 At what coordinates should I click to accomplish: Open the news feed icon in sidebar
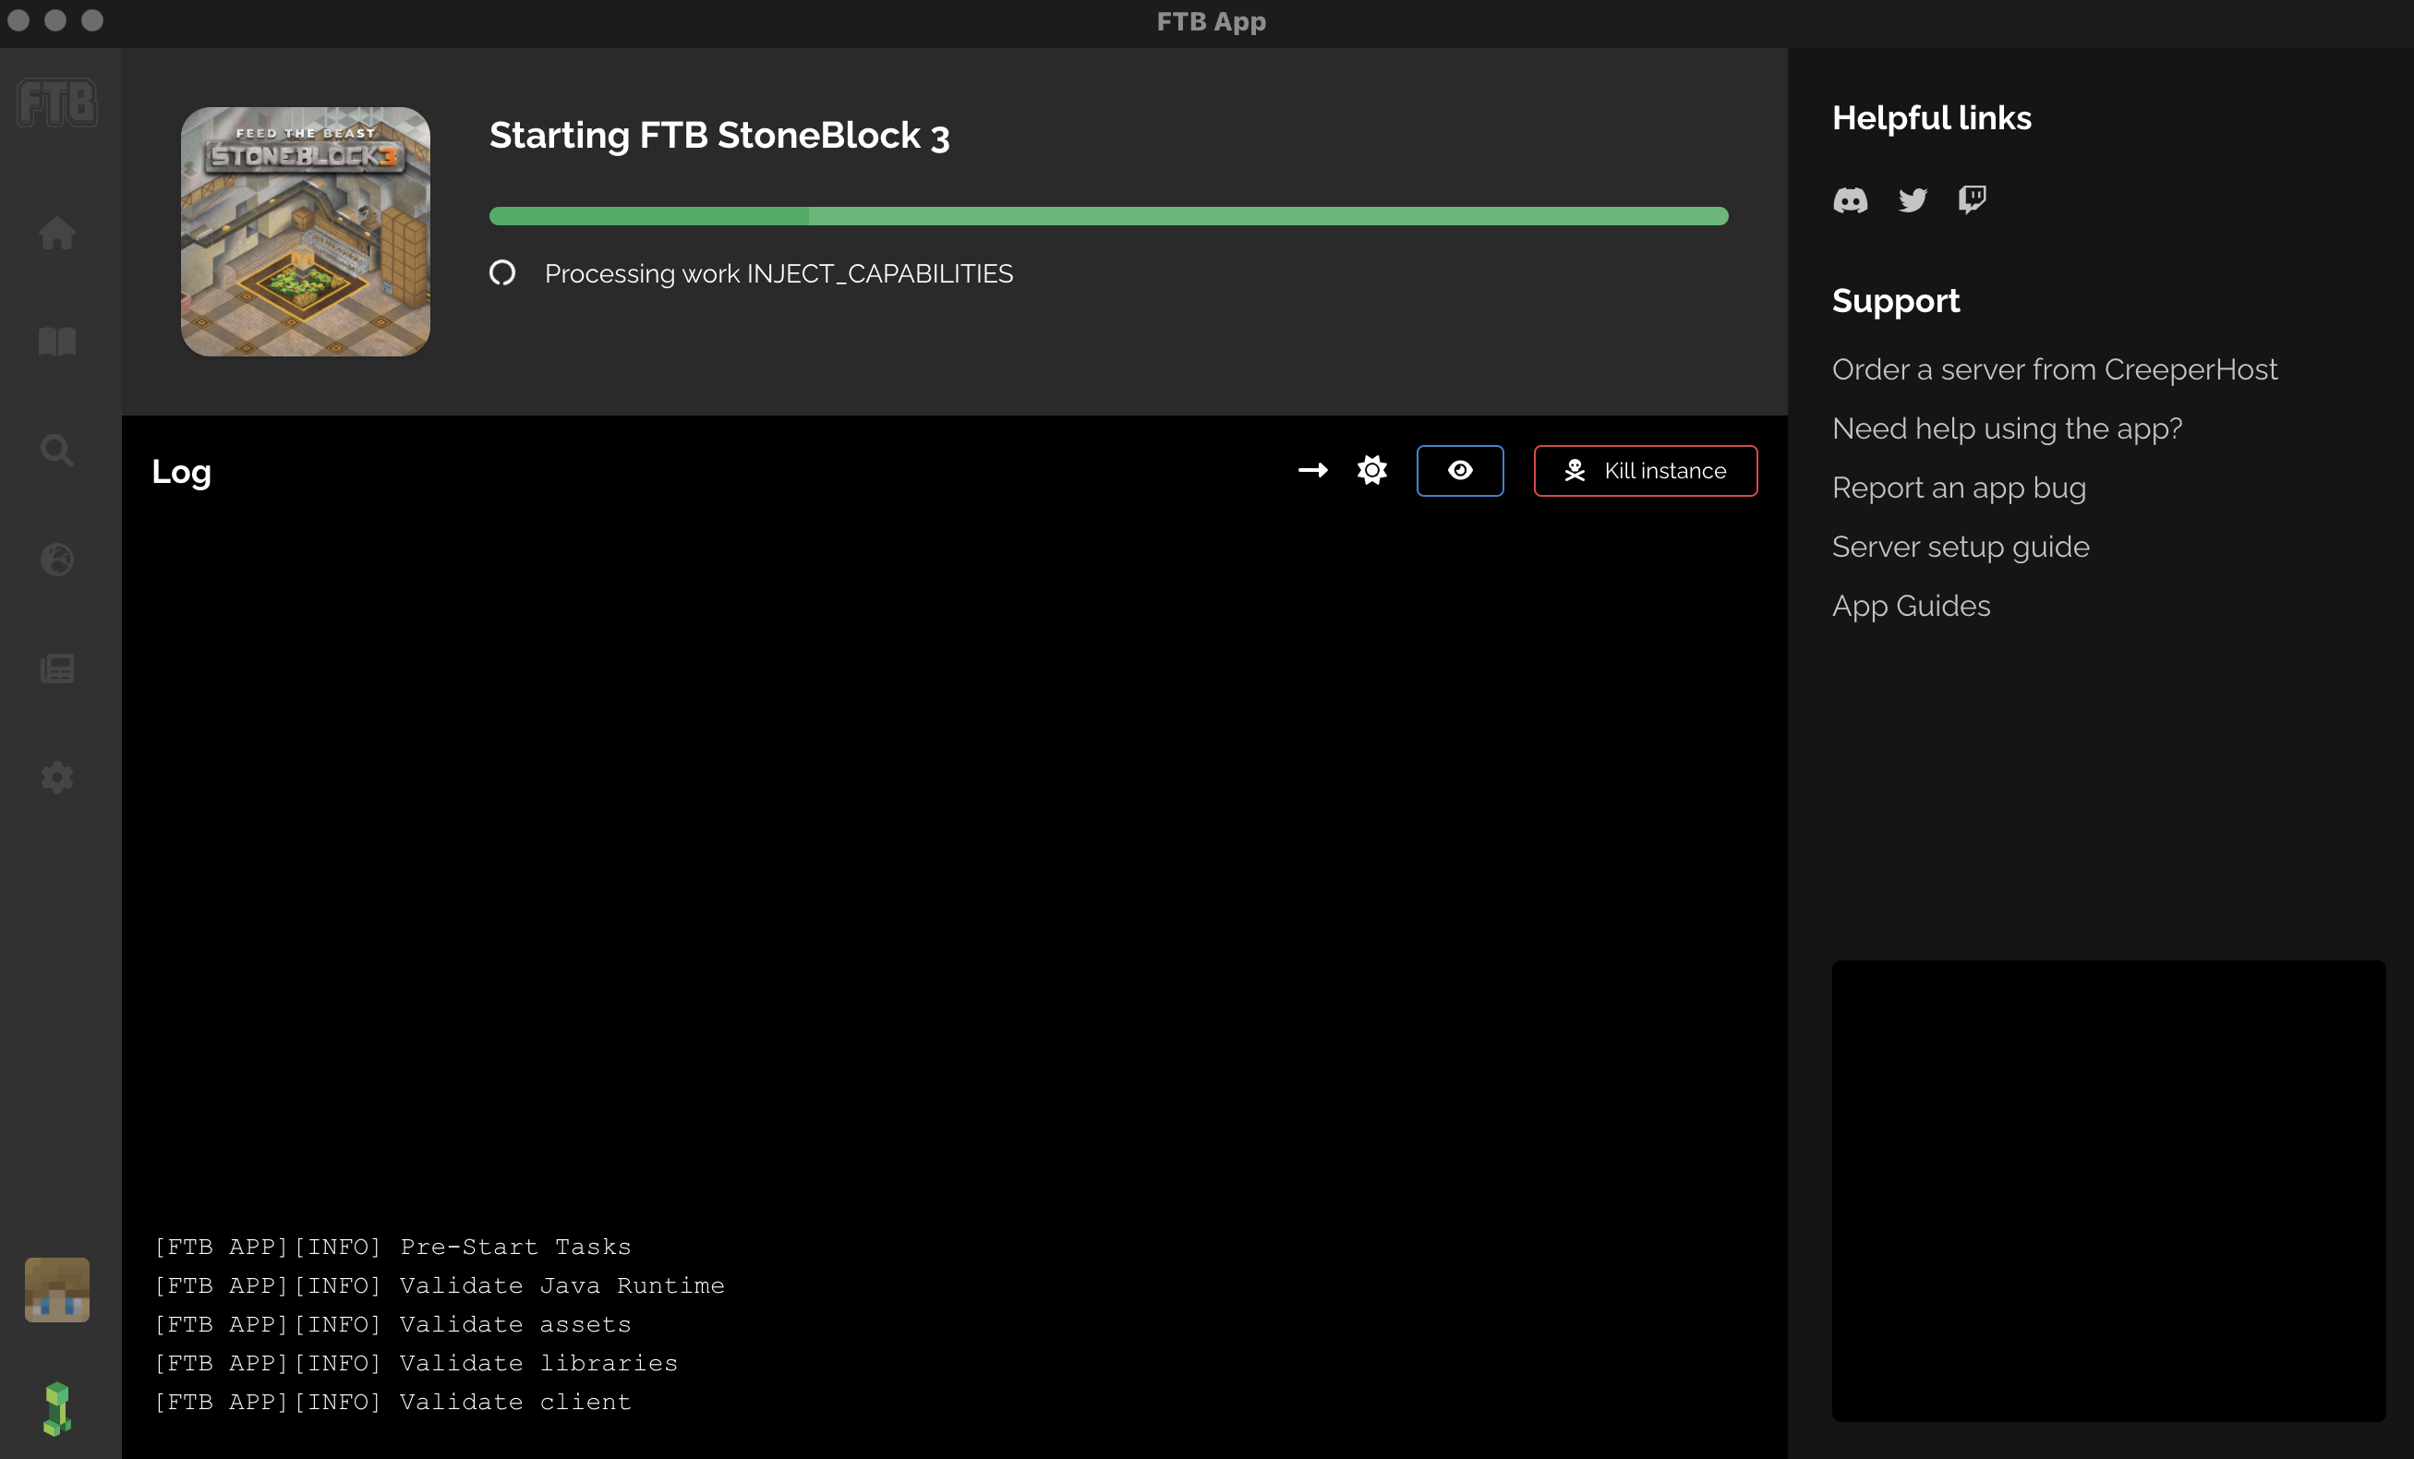57,669
